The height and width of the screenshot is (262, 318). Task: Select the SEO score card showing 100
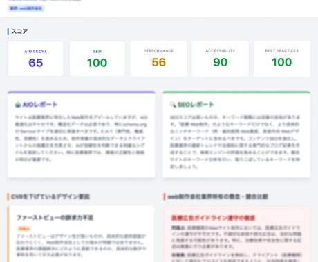pos(97,59)
